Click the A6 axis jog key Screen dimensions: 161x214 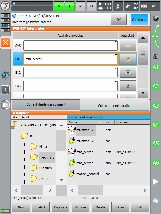point(156,163)
